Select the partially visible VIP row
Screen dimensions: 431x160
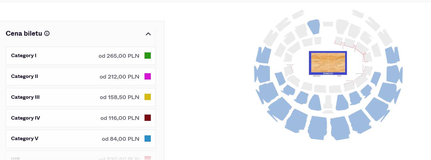point(80,158)
